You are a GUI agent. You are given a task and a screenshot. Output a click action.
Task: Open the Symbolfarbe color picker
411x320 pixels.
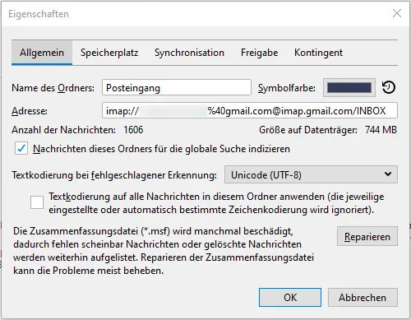click(349, 88)
